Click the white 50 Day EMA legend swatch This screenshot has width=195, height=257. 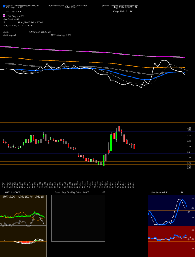pyautogui.click(x=4, y=11)
